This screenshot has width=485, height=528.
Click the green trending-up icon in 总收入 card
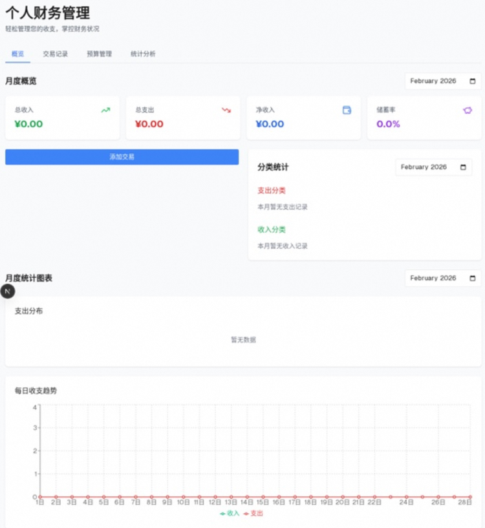105,110
